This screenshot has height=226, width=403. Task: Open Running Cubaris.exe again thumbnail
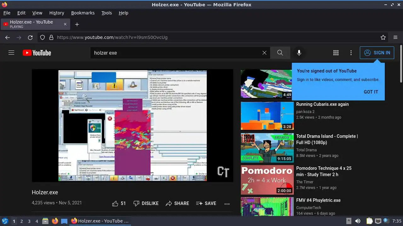tap(267, 116)
